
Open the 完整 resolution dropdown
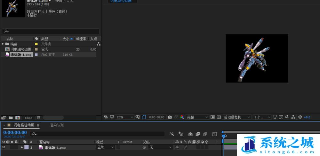point(197,117)
